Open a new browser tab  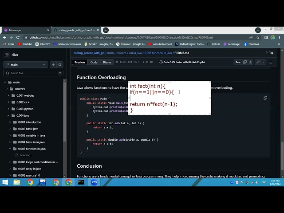pyautogui.click(x=106, y=30)
